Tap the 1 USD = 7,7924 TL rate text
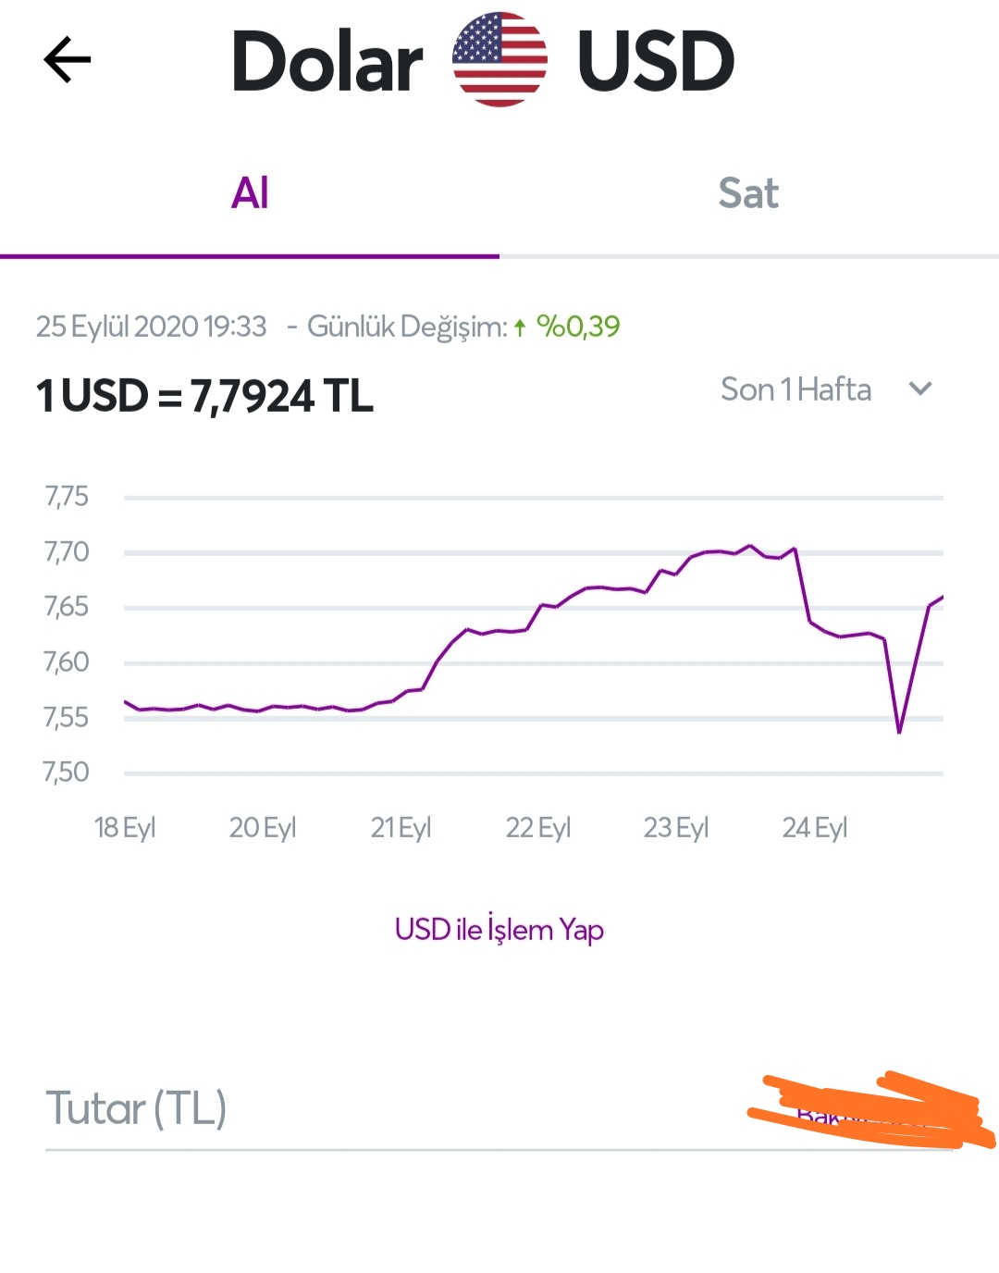The width and height of the screenshot is (999, 1273). (x=204, y=396)
